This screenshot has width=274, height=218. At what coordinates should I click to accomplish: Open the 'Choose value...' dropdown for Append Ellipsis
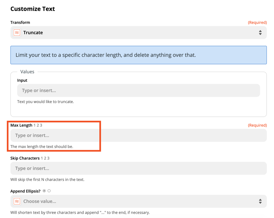(x=138, y=201)
